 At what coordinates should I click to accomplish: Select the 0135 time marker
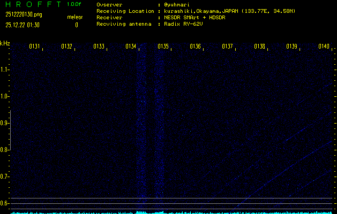point(163,47)
